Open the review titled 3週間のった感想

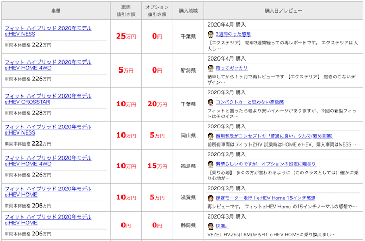coord(233,34)
